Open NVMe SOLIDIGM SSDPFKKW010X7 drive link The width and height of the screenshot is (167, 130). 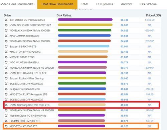[x=30, y=25]
